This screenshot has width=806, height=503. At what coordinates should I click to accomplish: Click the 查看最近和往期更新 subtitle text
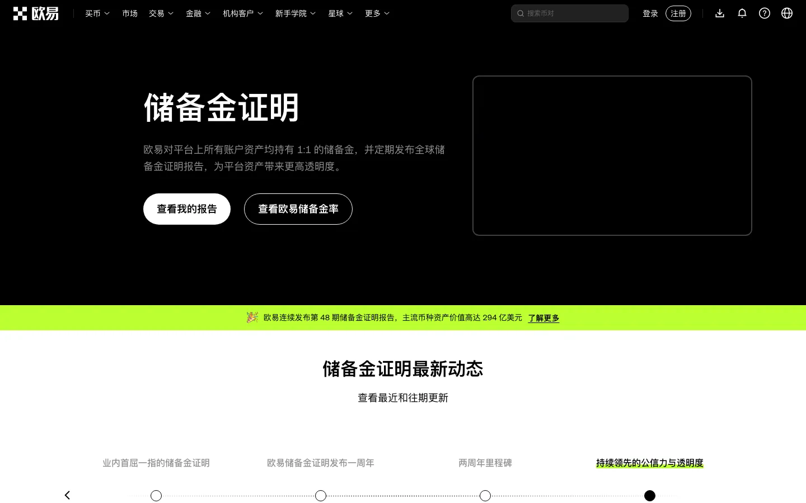[403, 398]
